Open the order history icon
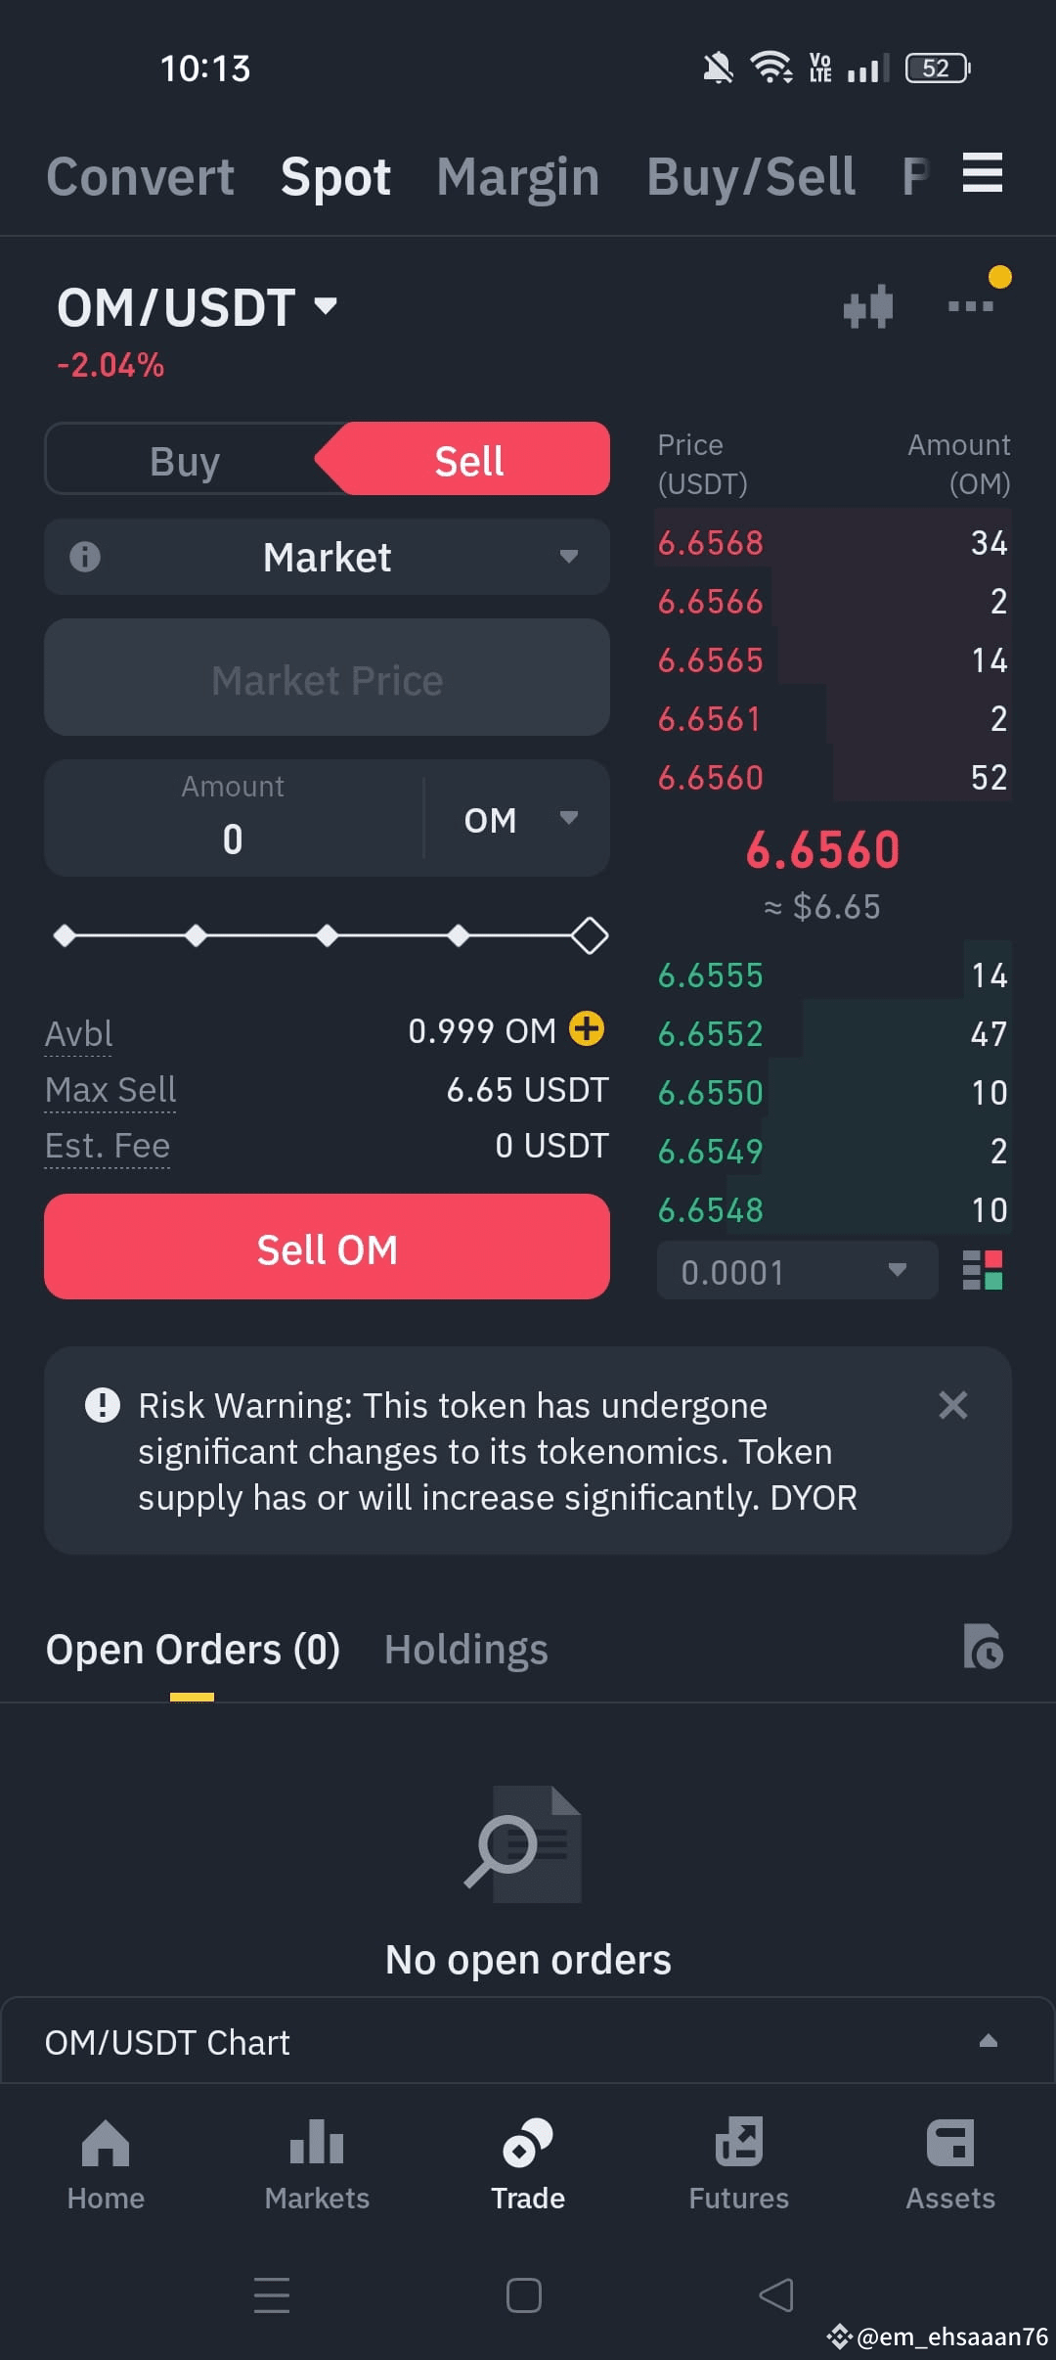The height and width of the screenshot is (2360, 1056). [x=983, y=1647]
